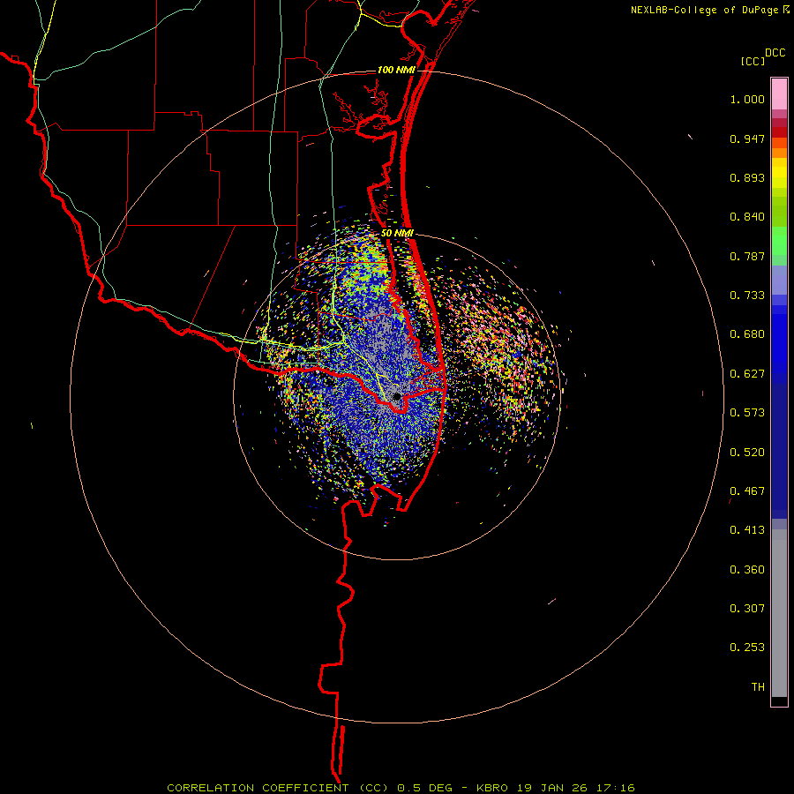Click the 0.360 legend value
Screen dimensions: 794x794
[747, 570]
